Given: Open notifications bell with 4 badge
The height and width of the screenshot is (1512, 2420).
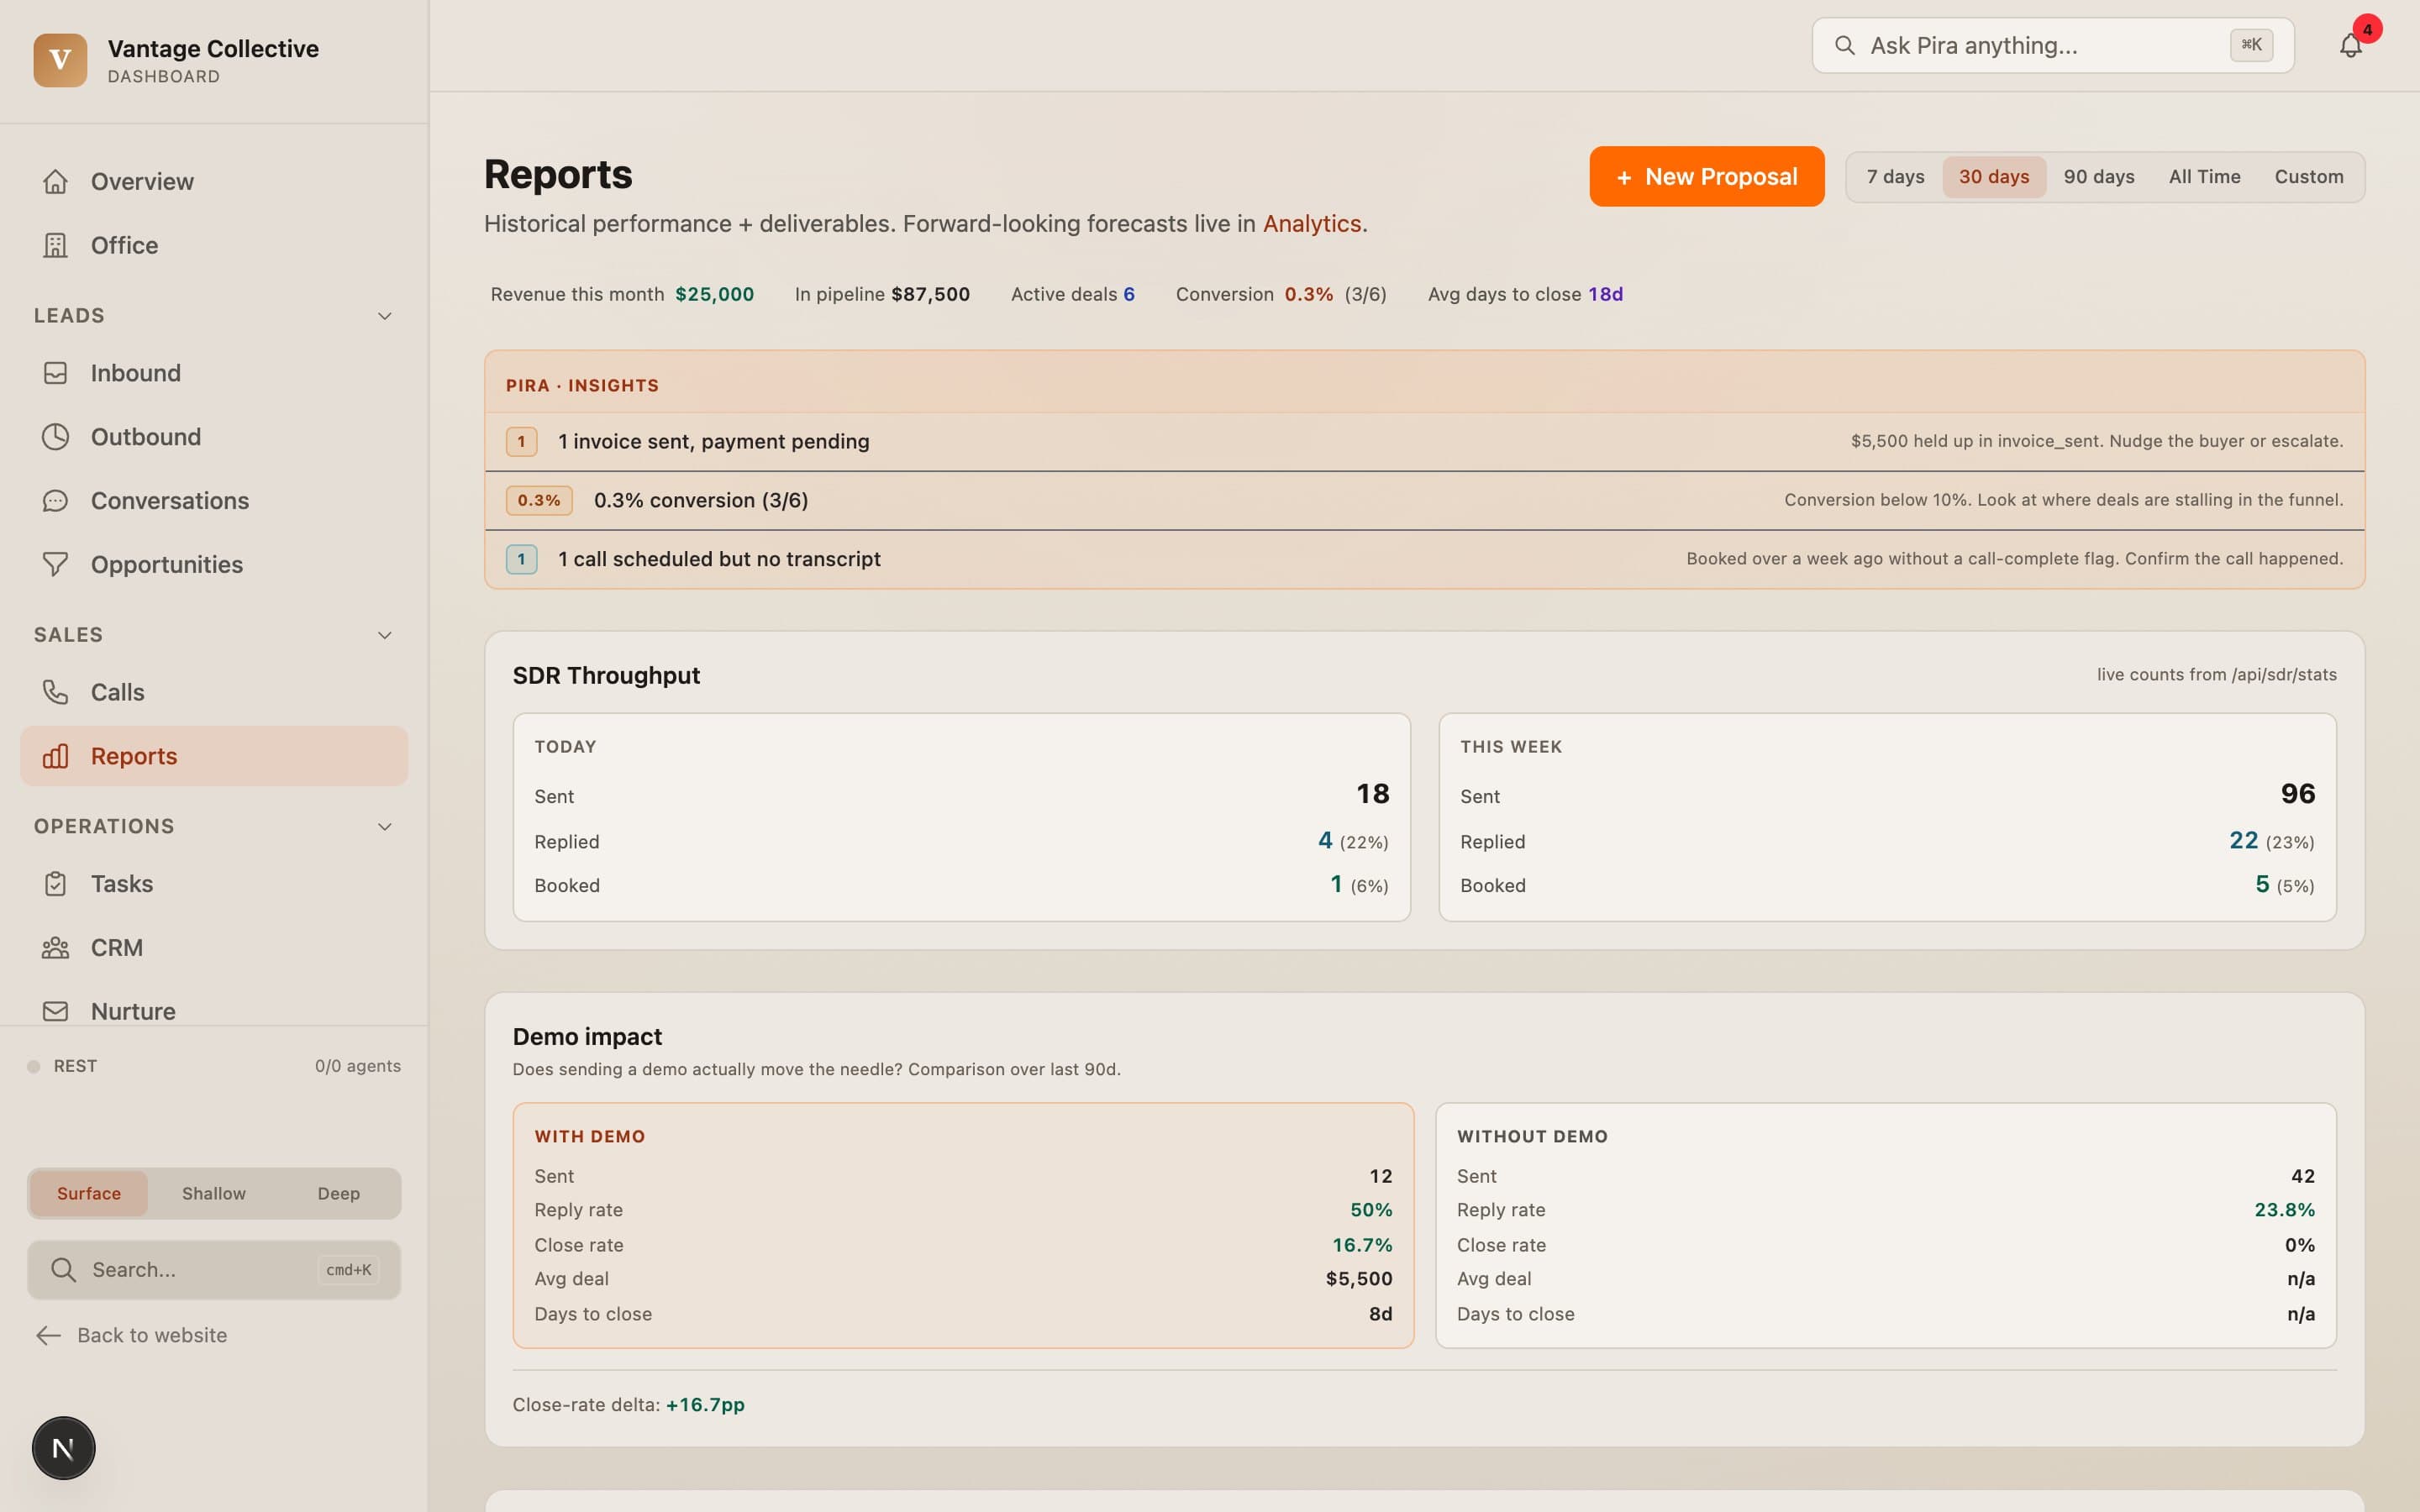Looking at the screenshot, I should pyautogui.click(x=2351, y=45).
